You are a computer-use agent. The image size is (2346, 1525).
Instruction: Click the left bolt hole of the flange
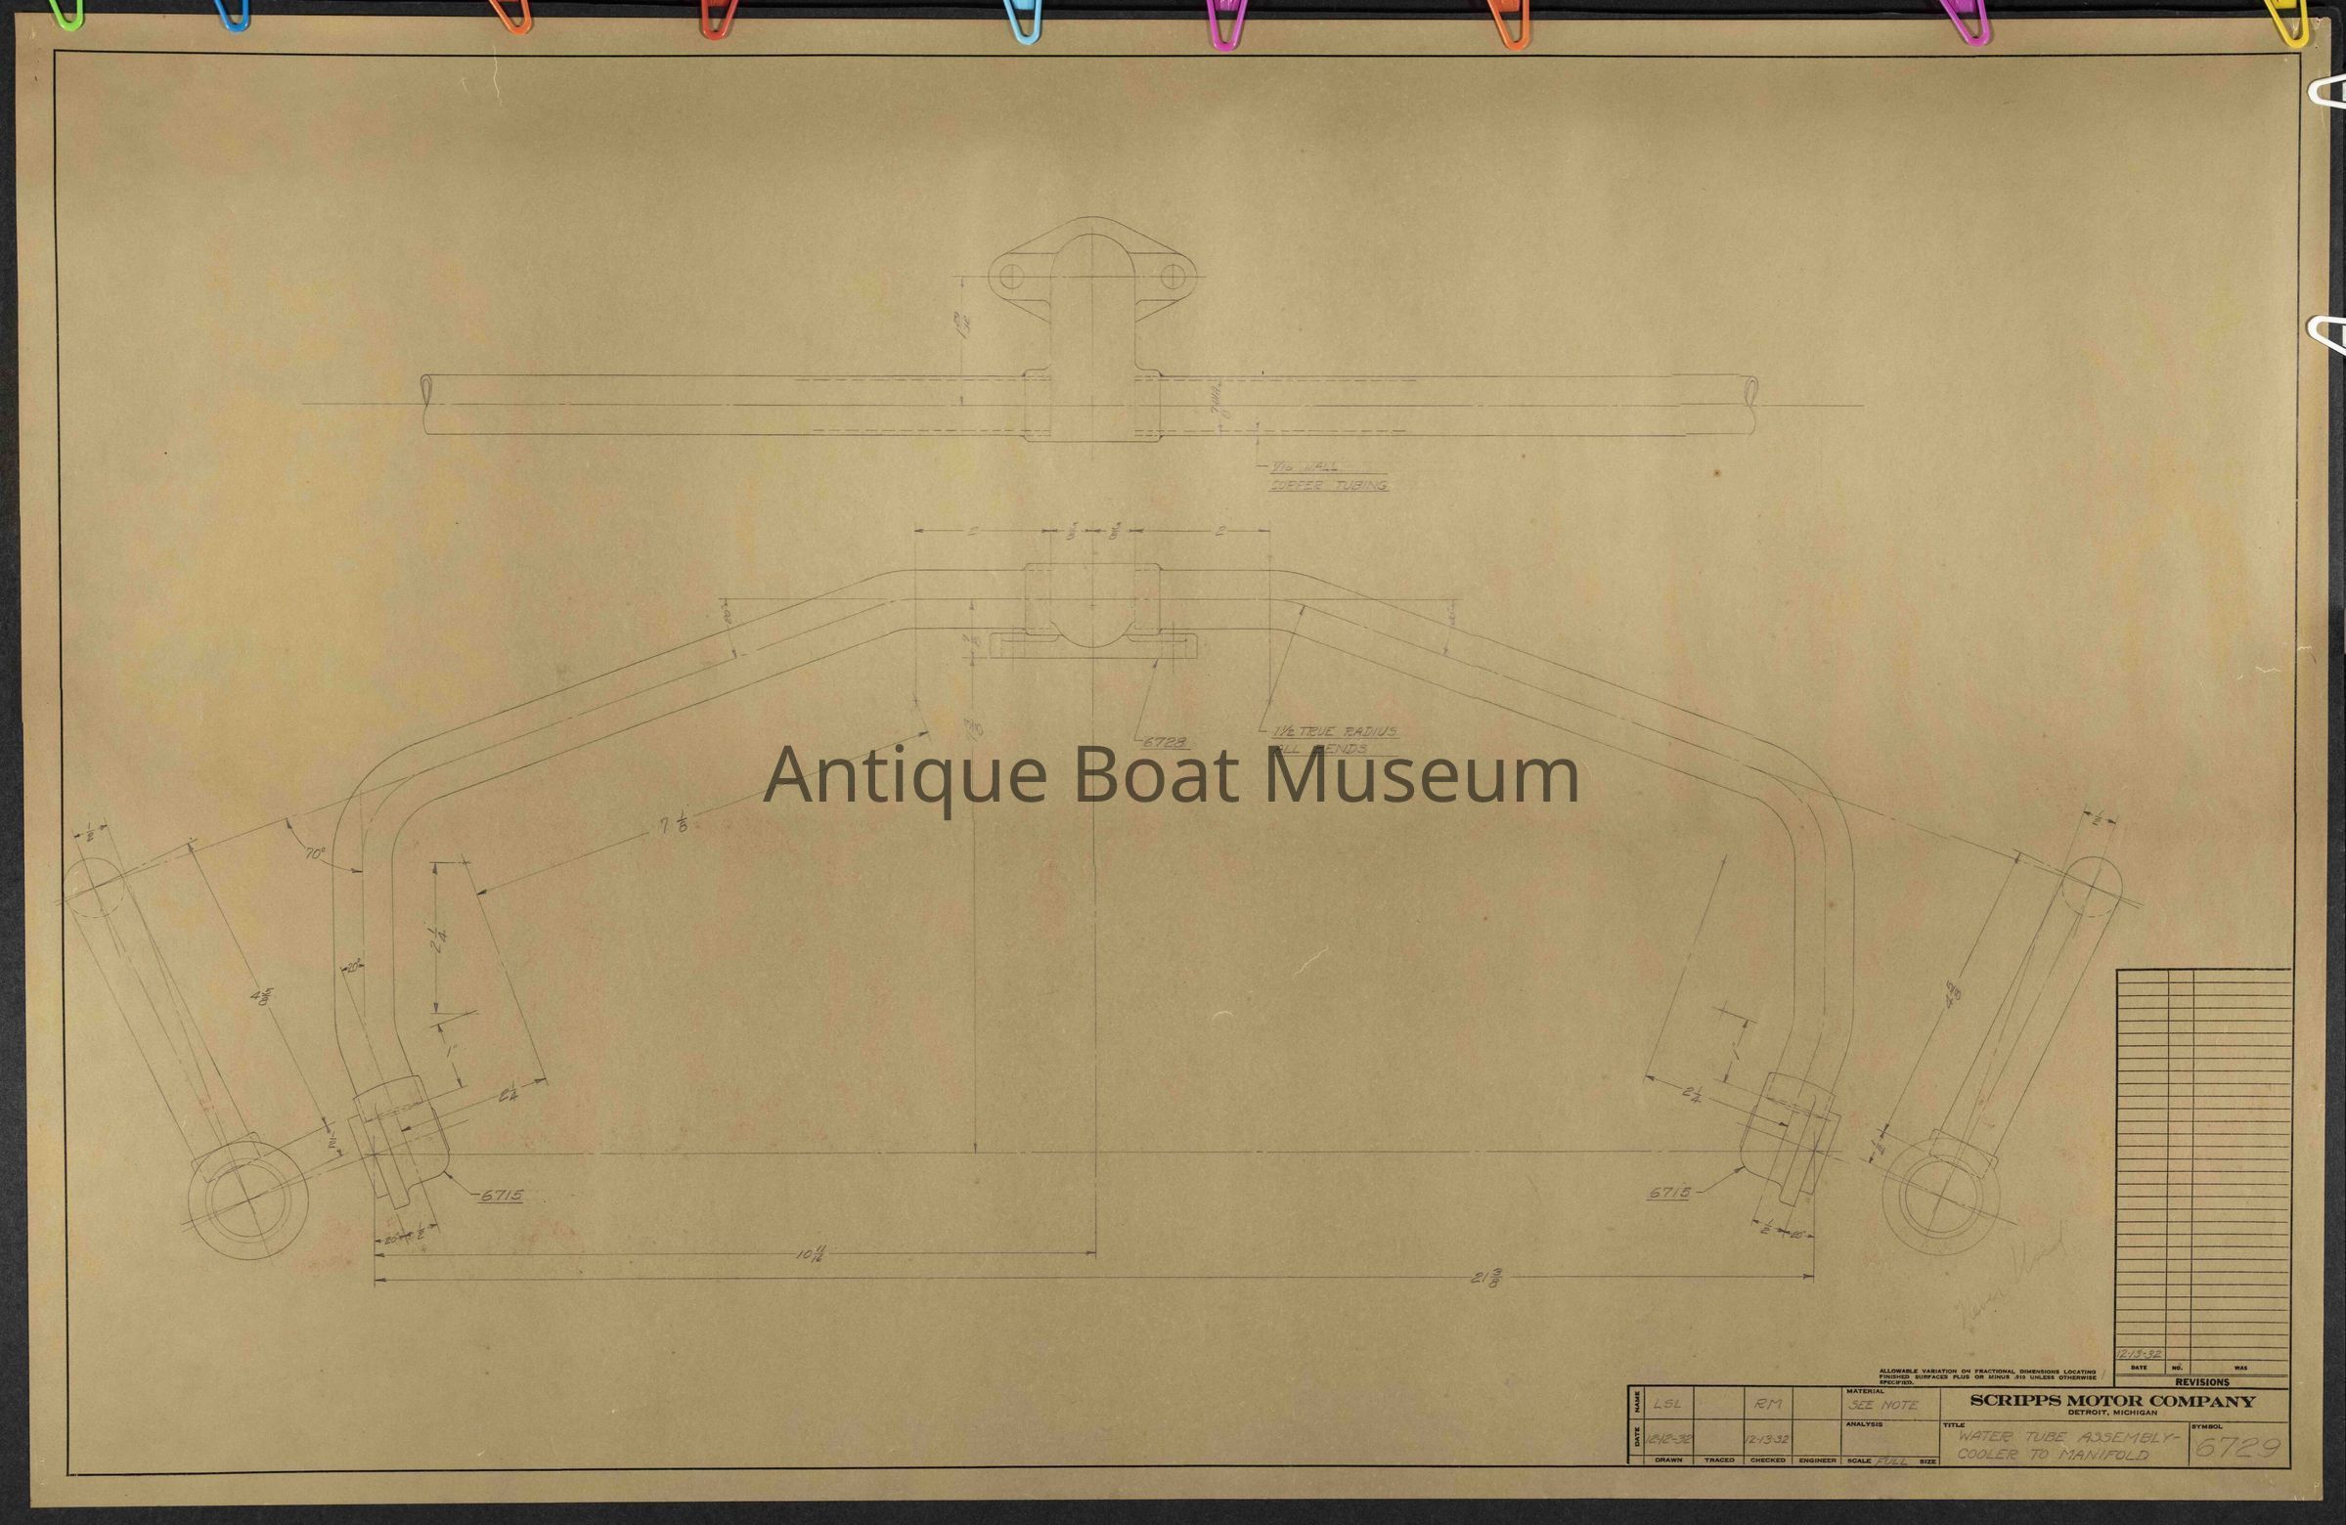(x=1011, y=277)
